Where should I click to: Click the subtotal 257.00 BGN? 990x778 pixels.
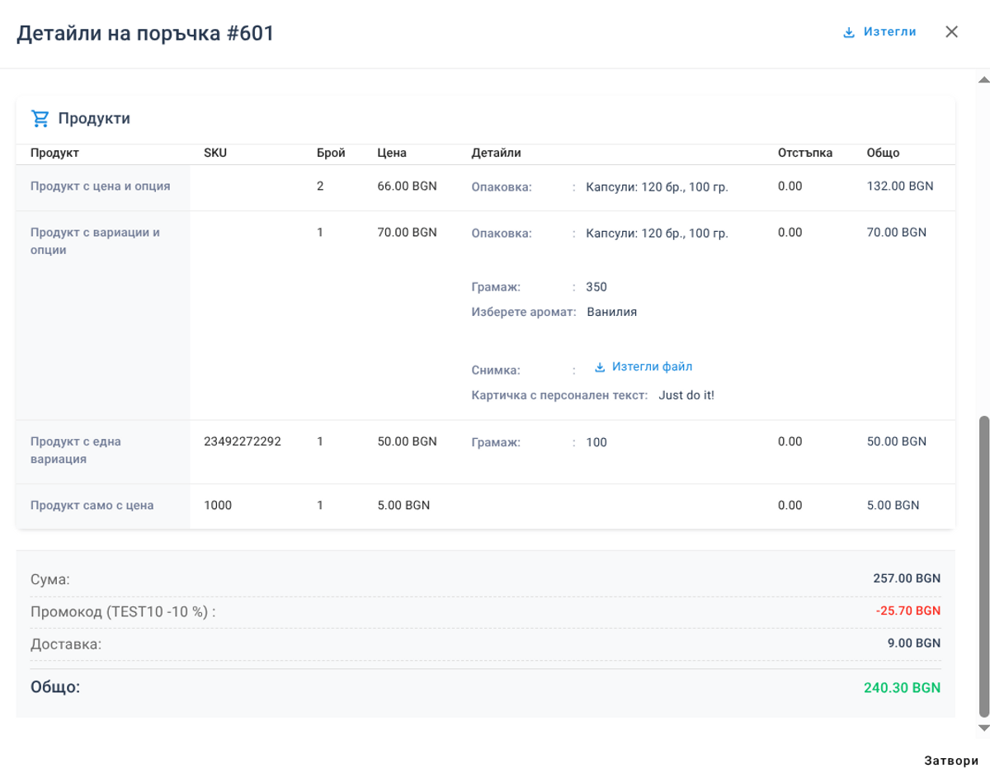tap(907, 578)
